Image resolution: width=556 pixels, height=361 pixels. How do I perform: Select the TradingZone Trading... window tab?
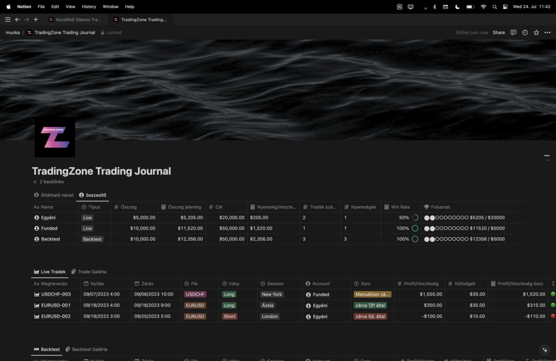pyautogui.click(x=141, y=19)
